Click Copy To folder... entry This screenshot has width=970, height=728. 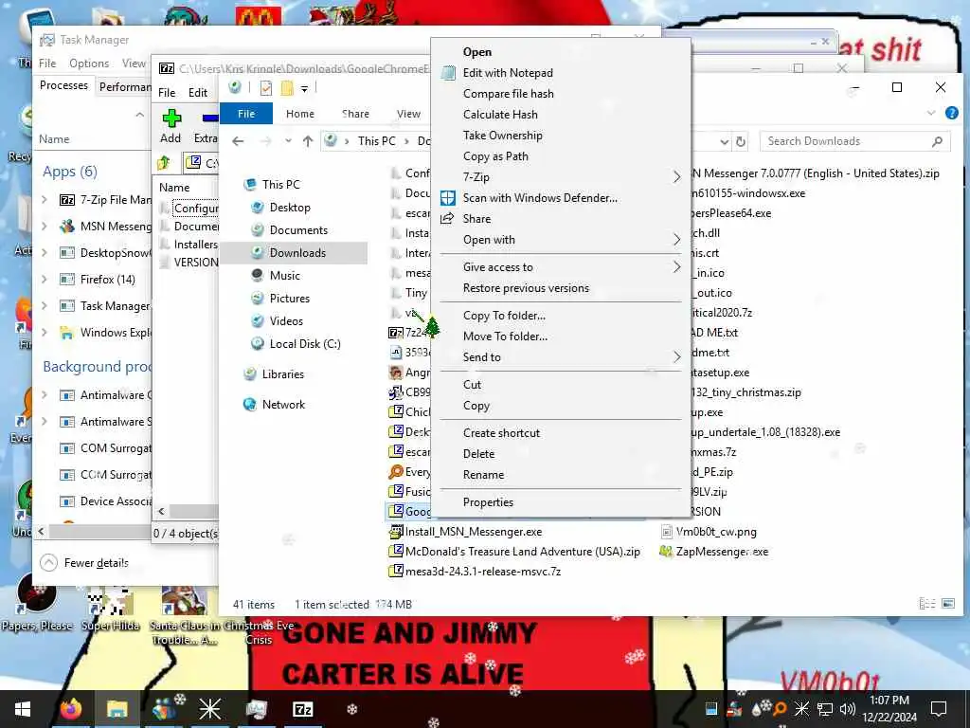(504, 316)
